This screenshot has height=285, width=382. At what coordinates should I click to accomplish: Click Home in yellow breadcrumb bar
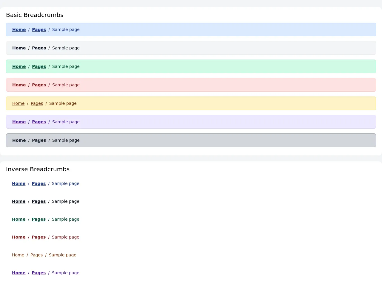(x=18, y=103)
